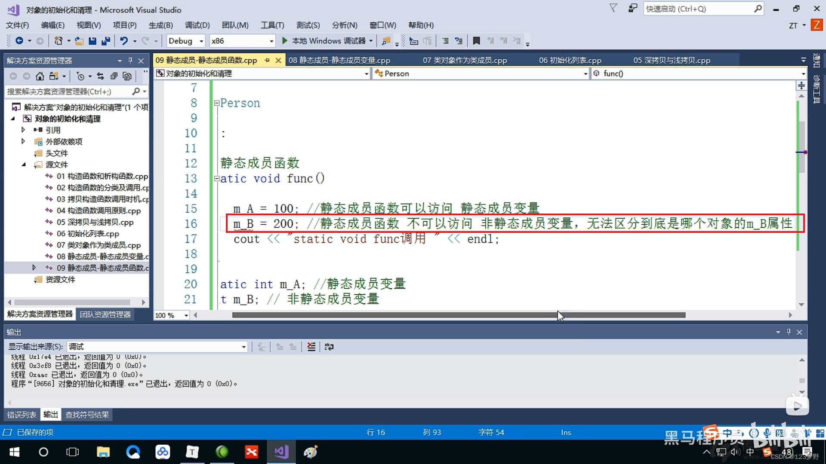The height and width of the screenshot is (464, 826).
Task: Undo the last edit with toolbar arrow
Action: (x=124, y=41)
